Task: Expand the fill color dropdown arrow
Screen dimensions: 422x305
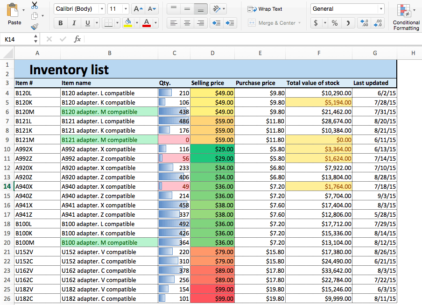Action: pyautogui.click(x=137, y=23)
